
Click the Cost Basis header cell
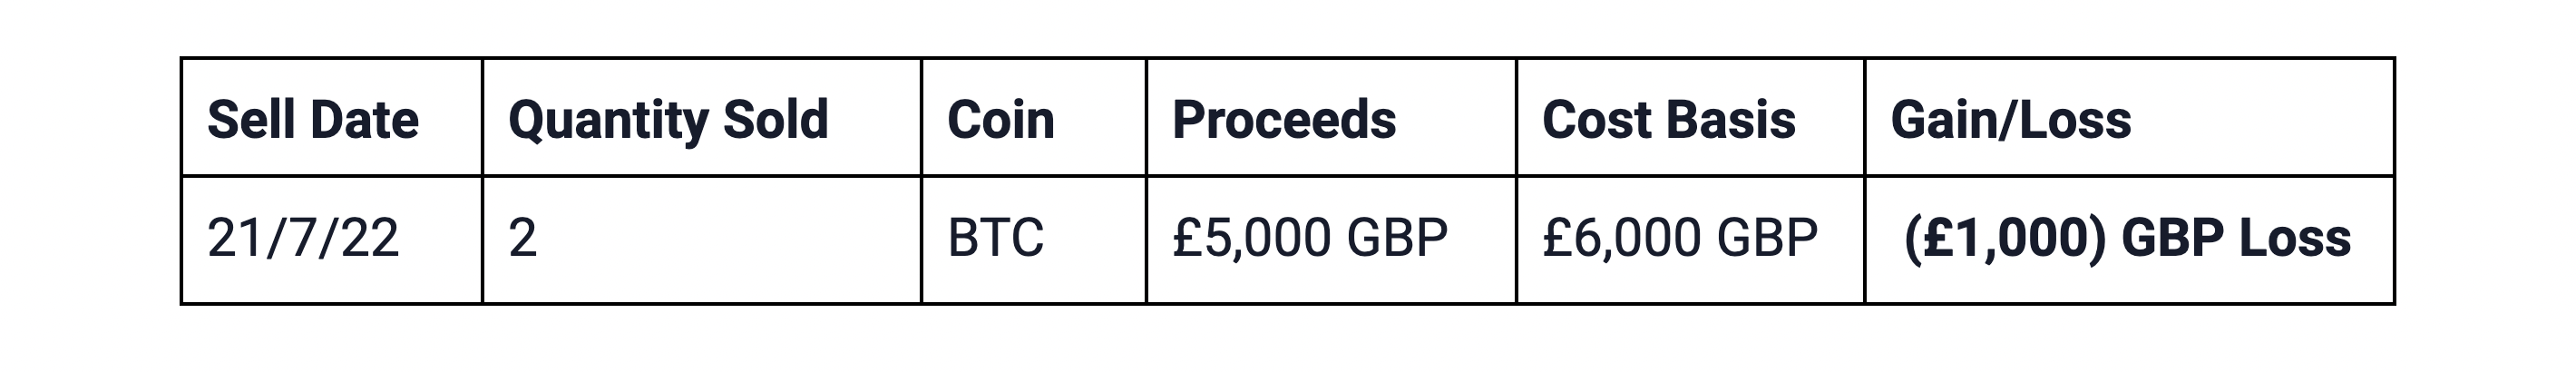[x=1668, y=120]
